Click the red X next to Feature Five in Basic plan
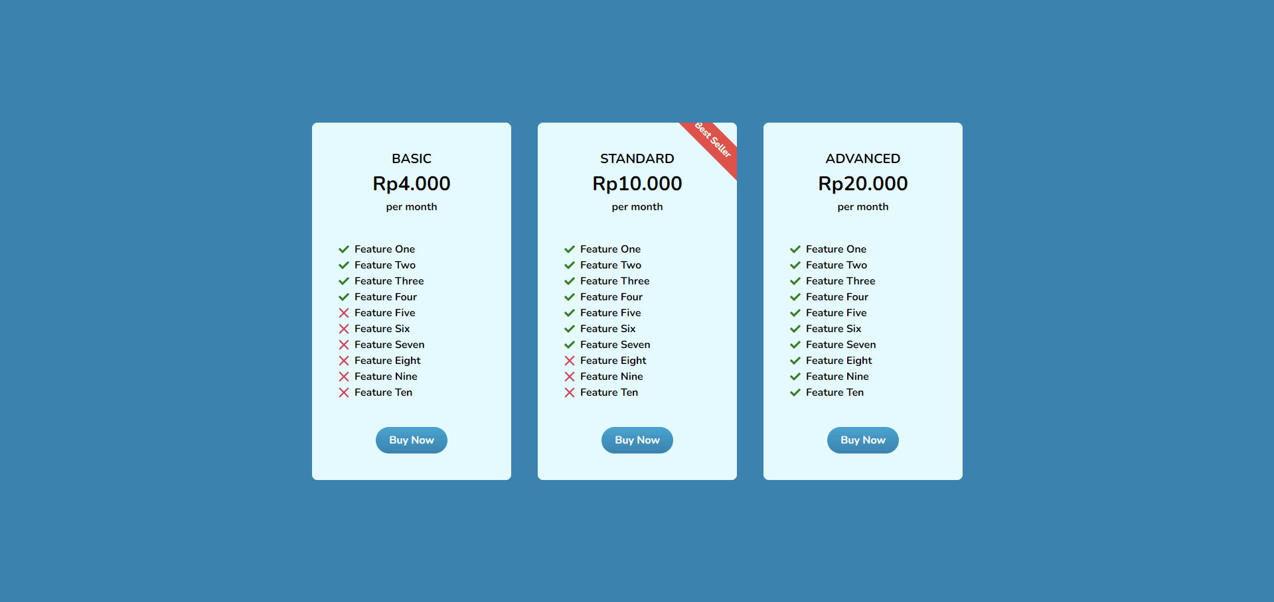This screenshot has width=1274, height=602. coord(344,312)
